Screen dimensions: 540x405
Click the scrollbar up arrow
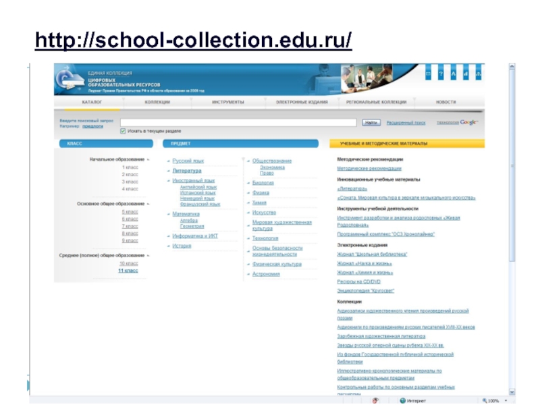coord(512,66)
